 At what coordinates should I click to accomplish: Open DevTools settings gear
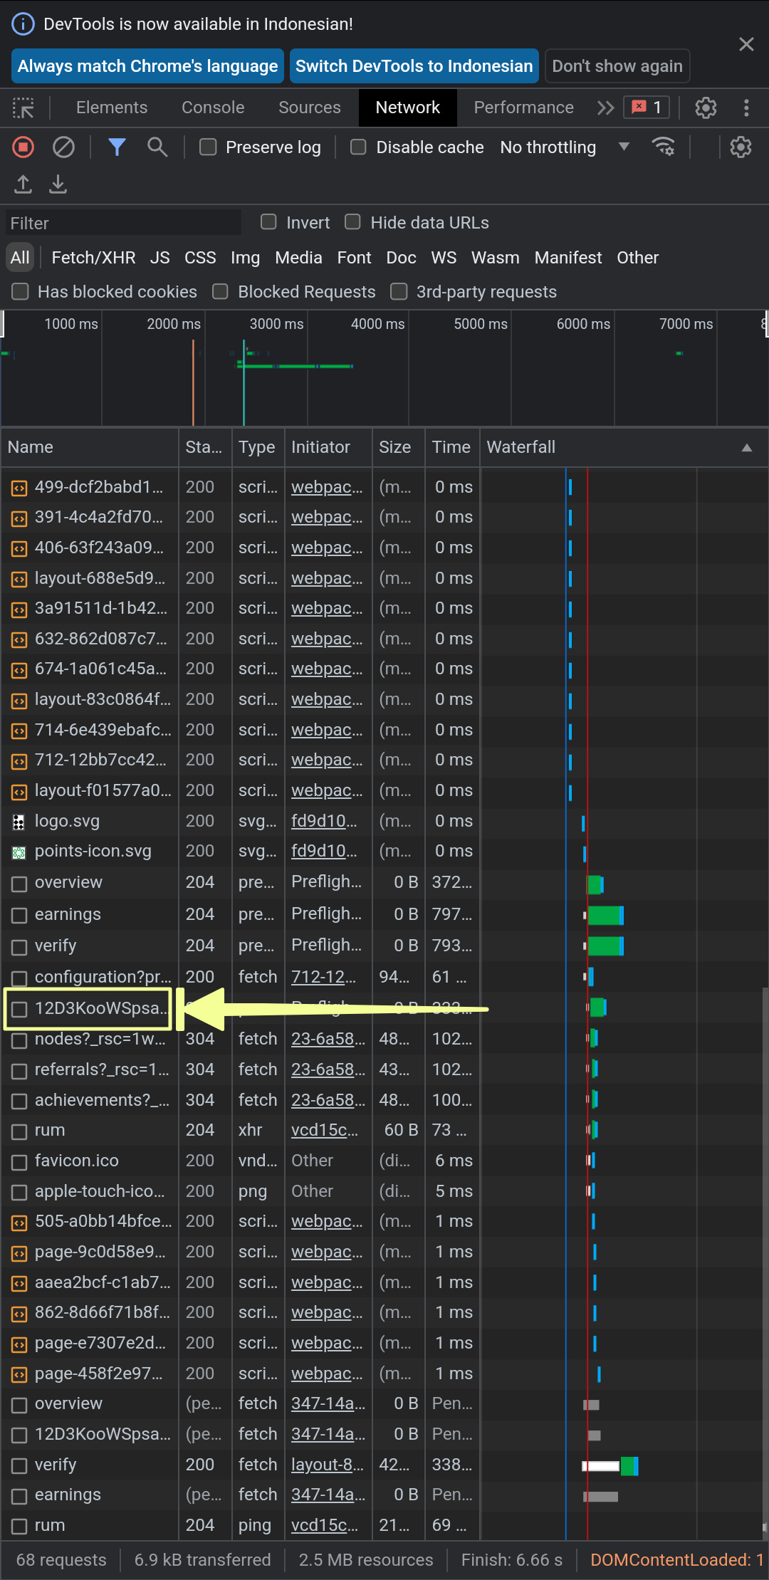click(x=706, y=108)
